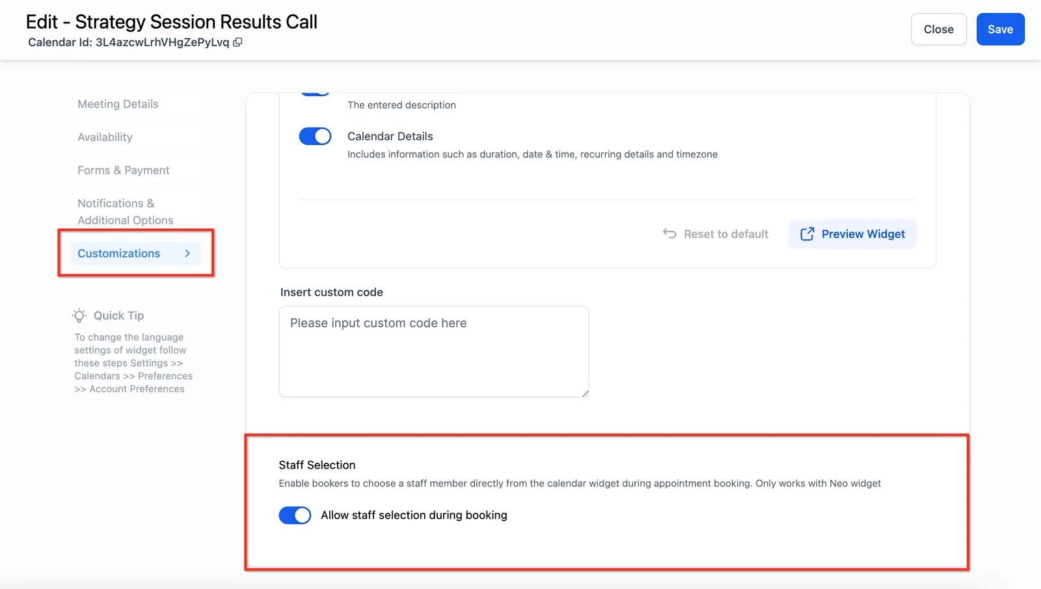1041x589 pixels.
Task: Click the Save button
Action: [x=1000, y=29]
